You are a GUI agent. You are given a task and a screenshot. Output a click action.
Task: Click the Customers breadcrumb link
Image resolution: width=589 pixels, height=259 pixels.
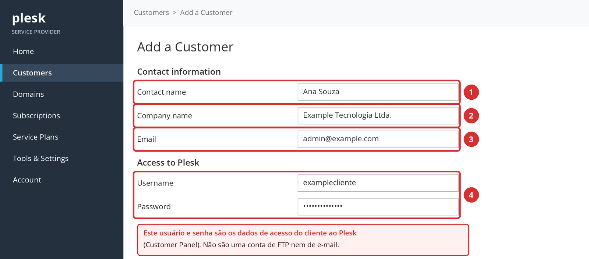pyautogui.click(x=151, y=13)
